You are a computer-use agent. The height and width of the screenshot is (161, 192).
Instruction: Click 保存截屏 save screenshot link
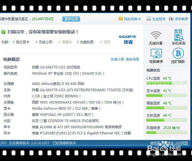(x=181, y=19)
